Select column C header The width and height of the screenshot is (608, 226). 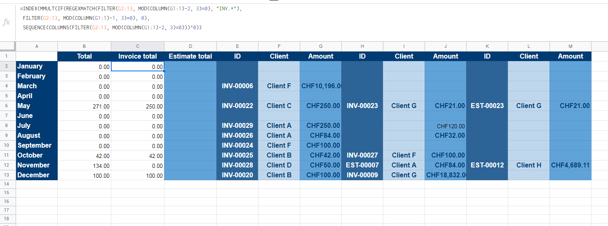click(x=138, y=46)
